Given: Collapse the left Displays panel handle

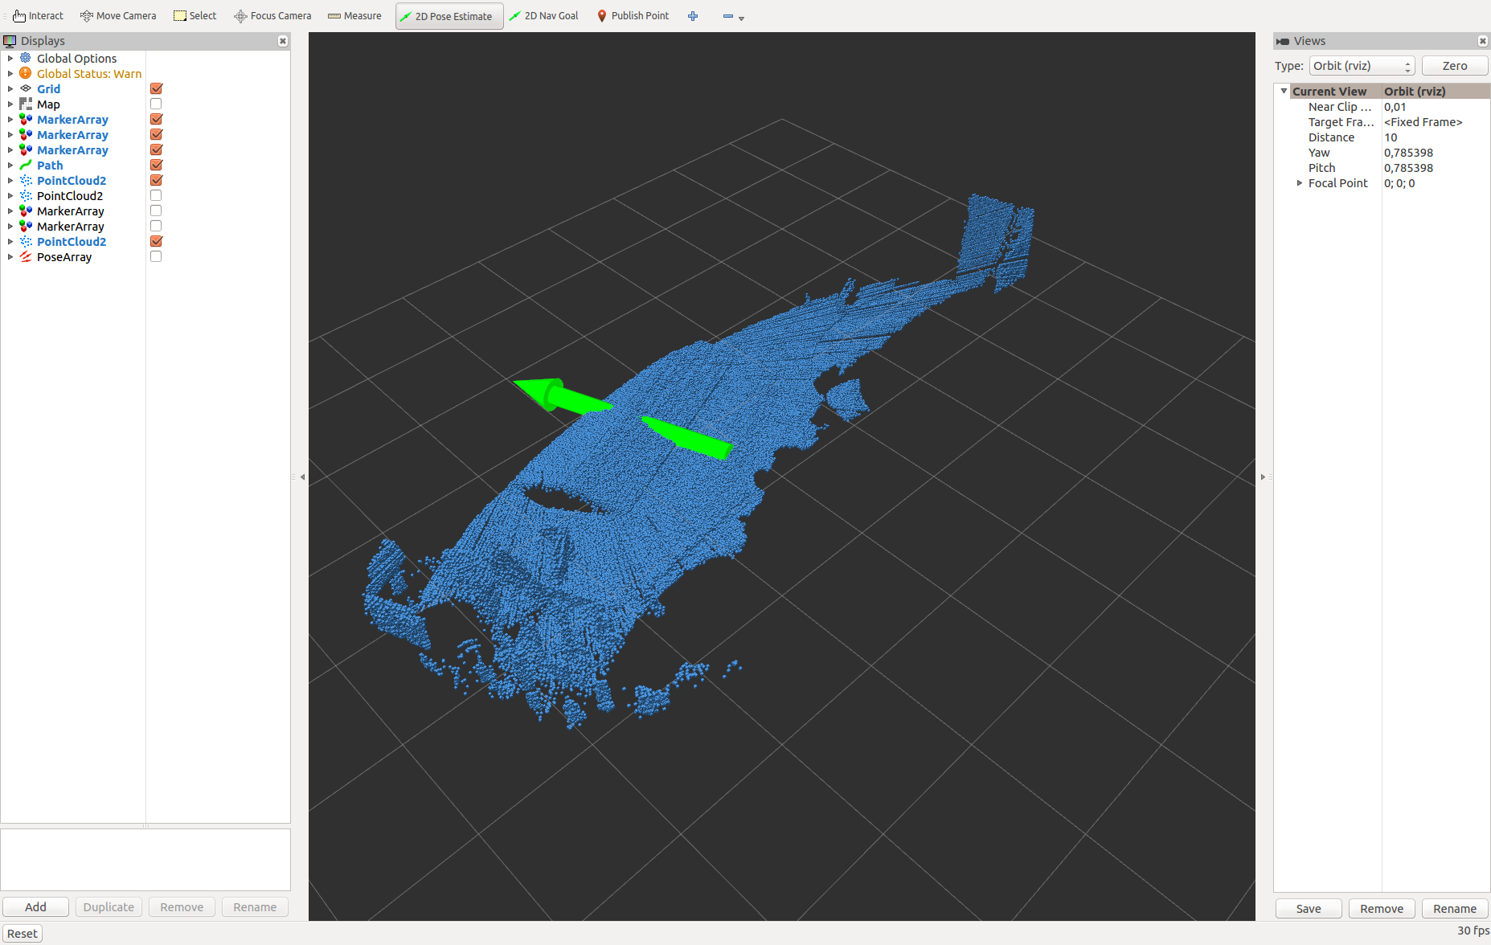Looking at the screenshot, I should point(302,477).
